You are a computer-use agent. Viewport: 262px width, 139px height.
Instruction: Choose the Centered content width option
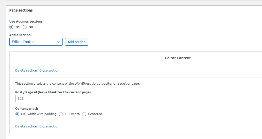(x=84, y=114)
